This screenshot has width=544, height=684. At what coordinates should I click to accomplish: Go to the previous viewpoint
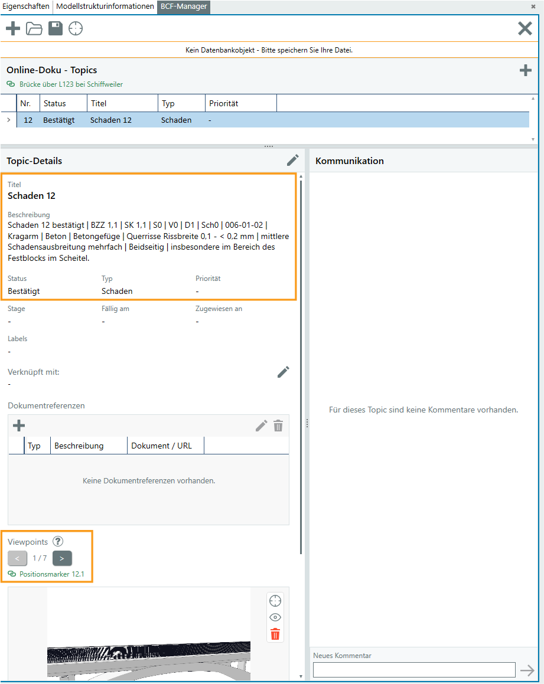click(18, 558)
